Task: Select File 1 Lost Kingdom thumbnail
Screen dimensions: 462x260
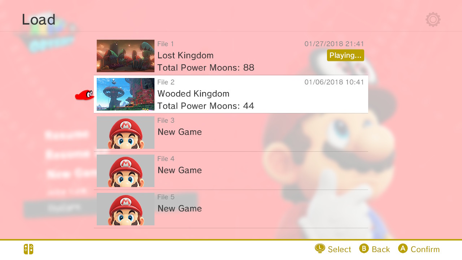Action: [126, 56]
